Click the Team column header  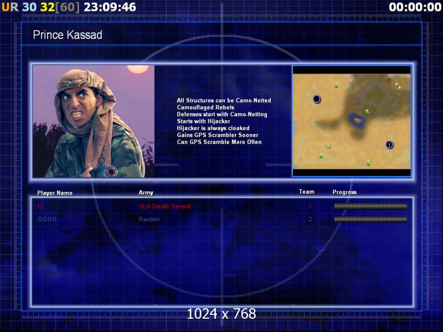pyautogui.click(x=307, y=191)
